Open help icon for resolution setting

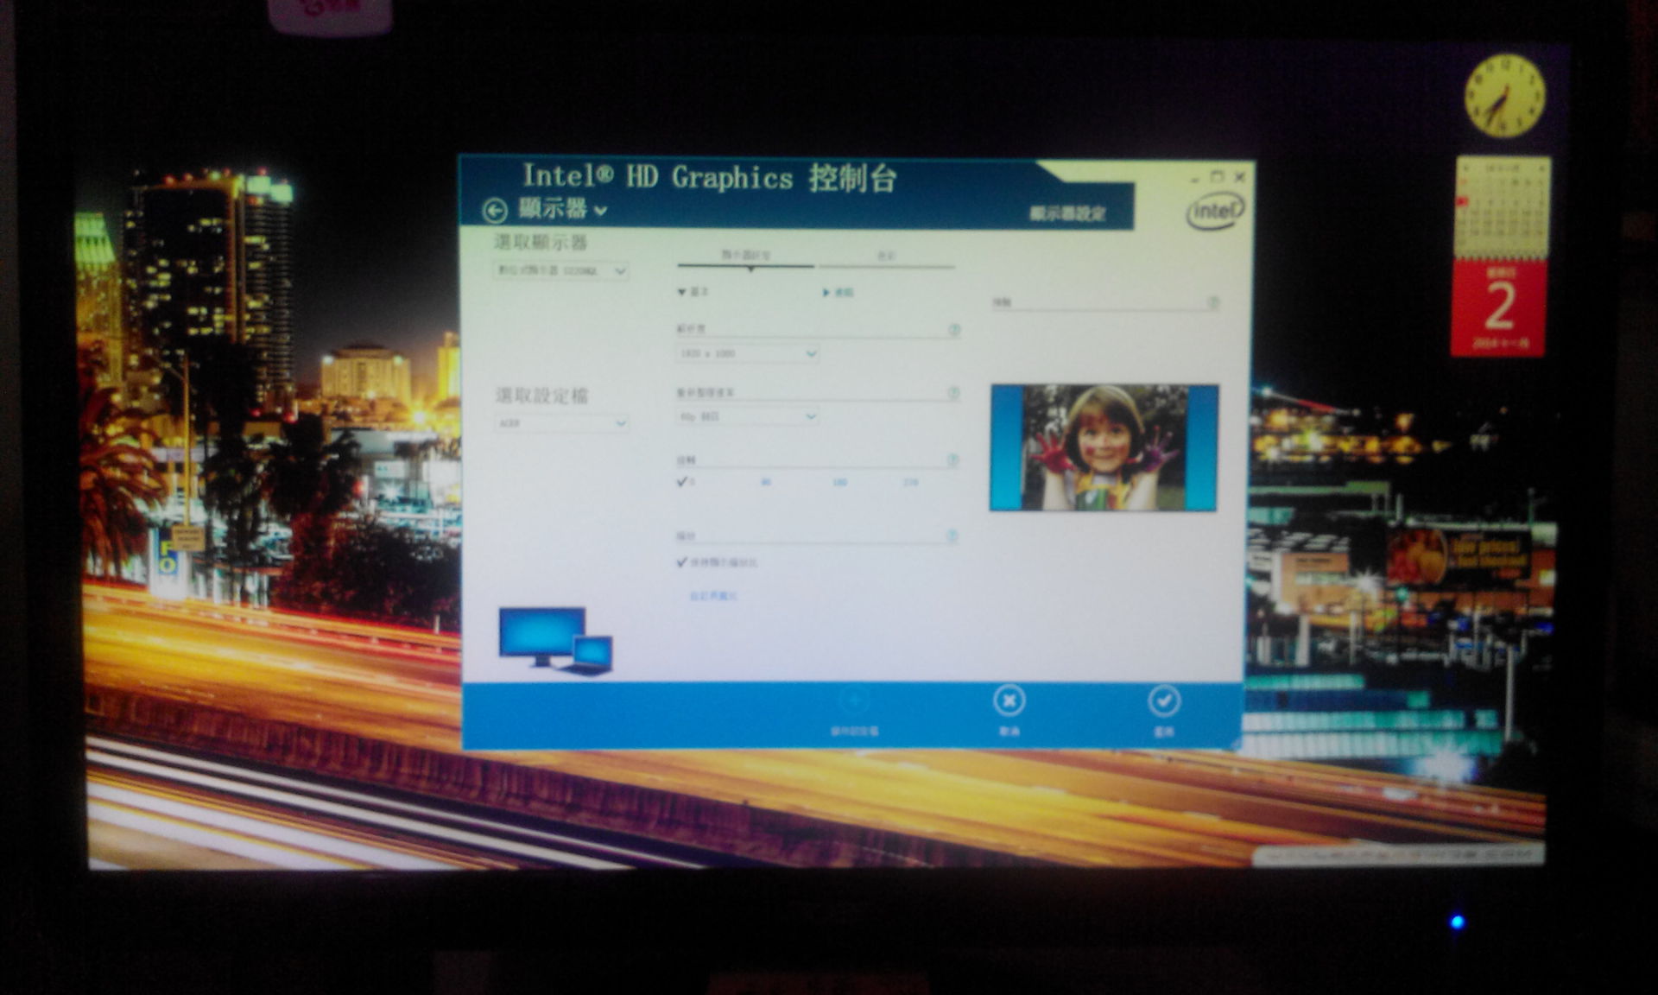pos(954,330)
